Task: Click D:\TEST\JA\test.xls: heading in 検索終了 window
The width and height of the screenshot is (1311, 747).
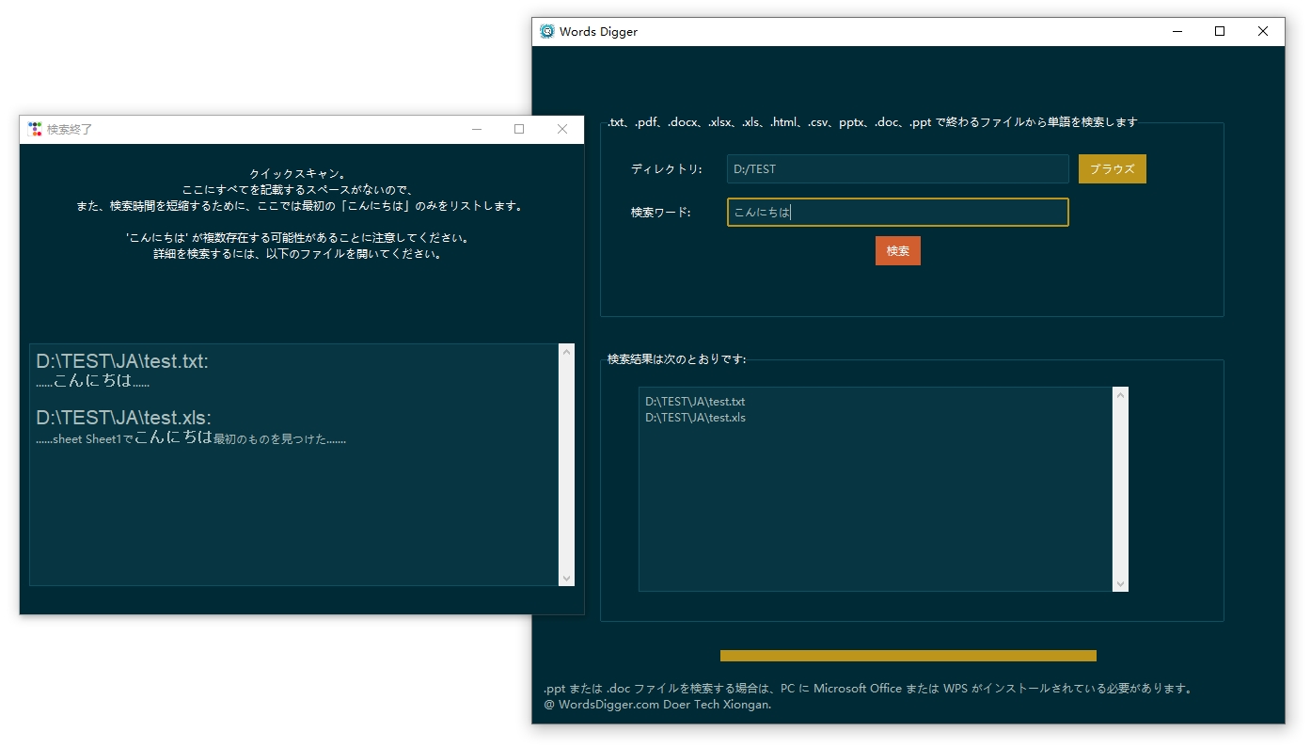Action: click(123, 418)
